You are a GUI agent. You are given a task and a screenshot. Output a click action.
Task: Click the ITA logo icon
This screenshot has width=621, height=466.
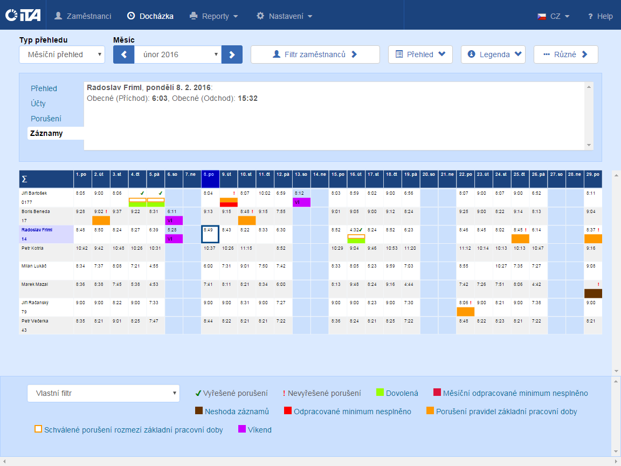tap(23, 16)
